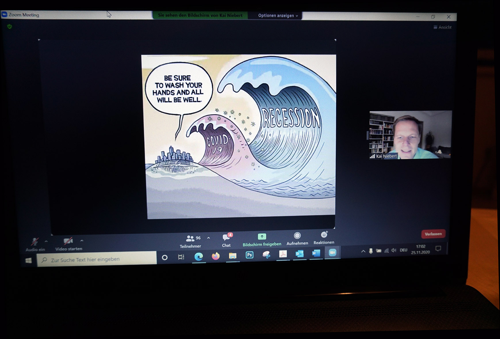Viewport: 500px width, 339px height.
Task: Select Kai Niebert video thumbnail
Action: [410, 135]
